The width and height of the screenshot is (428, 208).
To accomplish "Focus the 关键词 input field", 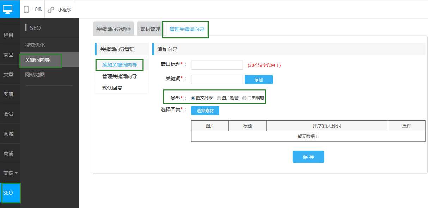I will (x=217, y=80).
